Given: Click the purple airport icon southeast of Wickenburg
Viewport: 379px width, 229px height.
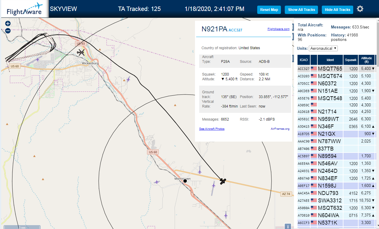Looking at the screenshot, I should (x=128, y=79).
